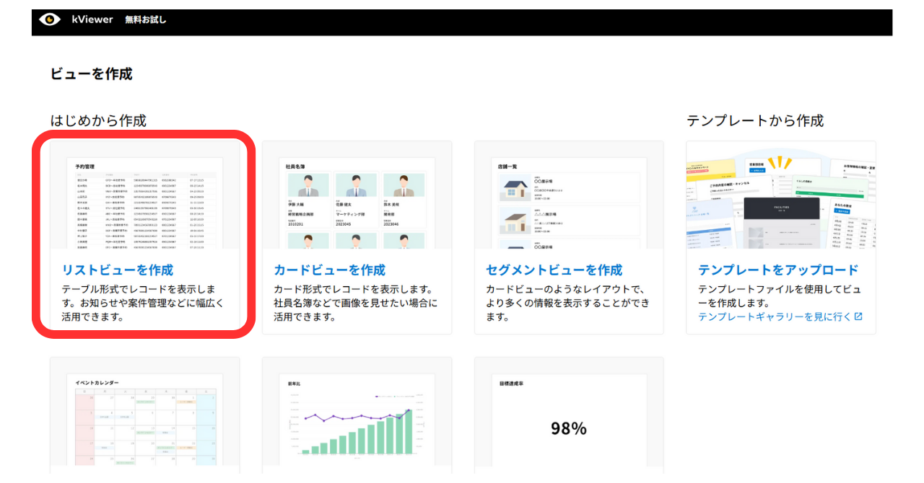Click the 無料お試し label in the header
This screenshot has width=924, height=483.
(x=144, y=19)
